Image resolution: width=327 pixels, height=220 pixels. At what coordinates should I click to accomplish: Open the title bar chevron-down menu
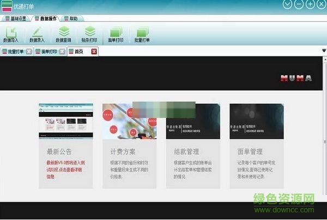pos(287,4)
